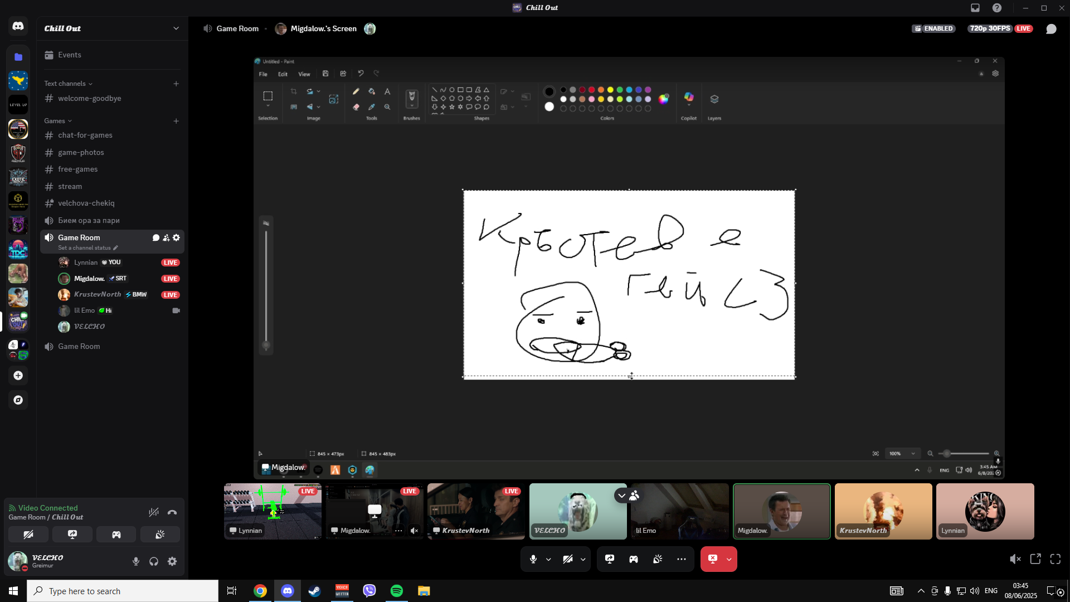Viewport: 1070px width, 602px height.
Task: Toggle noise suppression in Video Connected panel
Action: (x=154, y=512)
